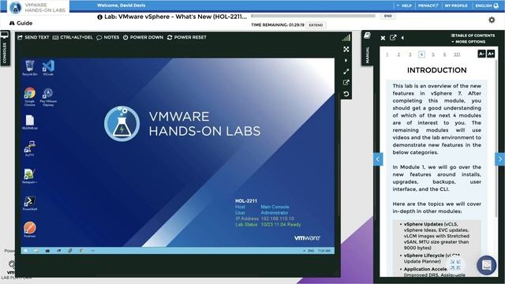Go to previous manual page blue arrow
The height and width of the screenshot is (284, 505).
coord(378,159)
